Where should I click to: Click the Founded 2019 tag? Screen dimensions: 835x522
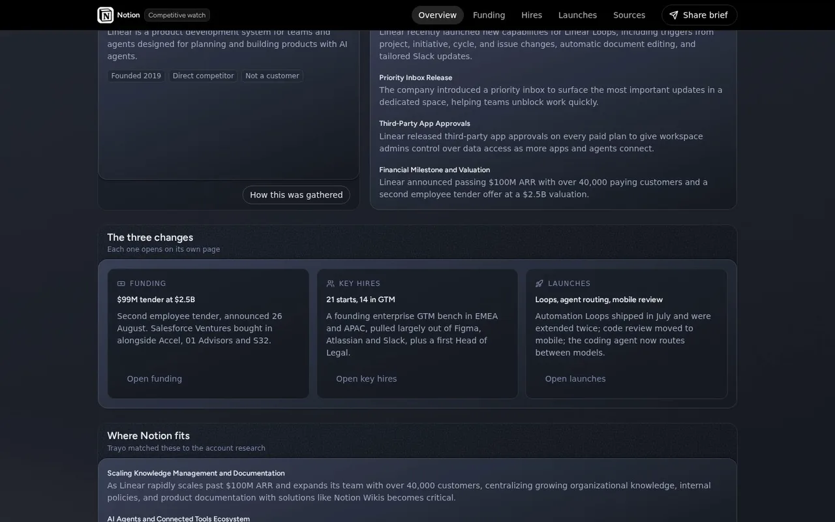tap(136, 76)
